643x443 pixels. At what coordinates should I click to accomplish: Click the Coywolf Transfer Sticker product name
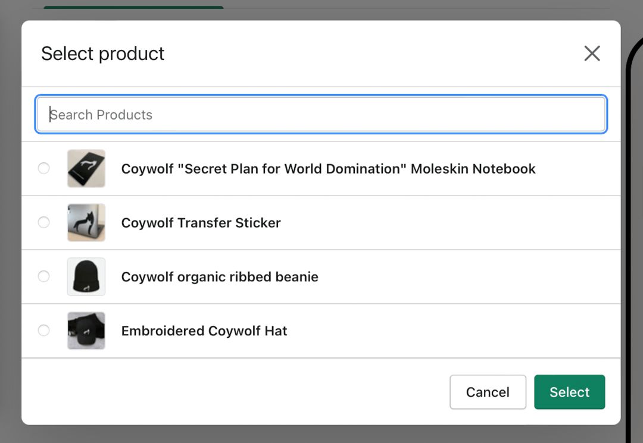[x=201, y=223]
